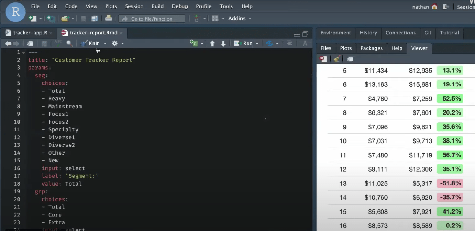Open the Edit menu

click(52, 7)
